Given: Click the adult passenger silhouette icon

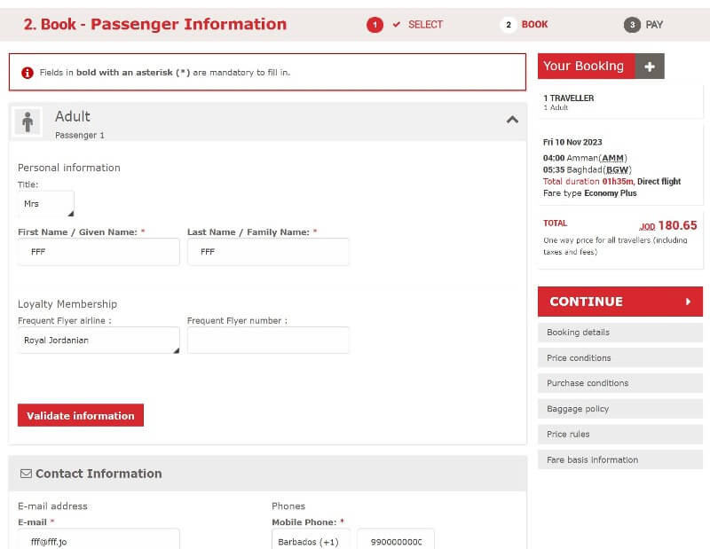Looking at the screenshot, I should click(28, 122).
